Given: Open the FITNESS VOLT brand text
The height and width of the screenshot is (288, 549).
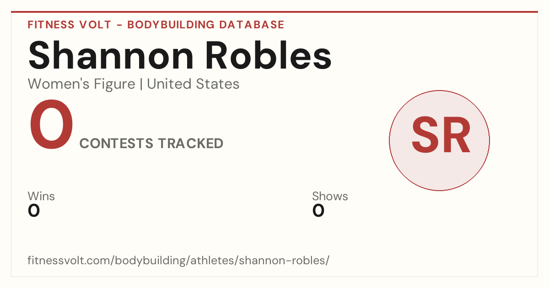Looking at the screenshot, I should [x=70, y=25].
